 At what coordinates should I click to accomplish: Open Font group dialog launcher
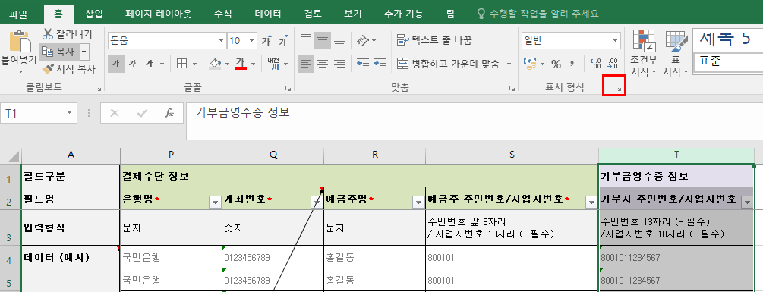(x=288, y=89)
